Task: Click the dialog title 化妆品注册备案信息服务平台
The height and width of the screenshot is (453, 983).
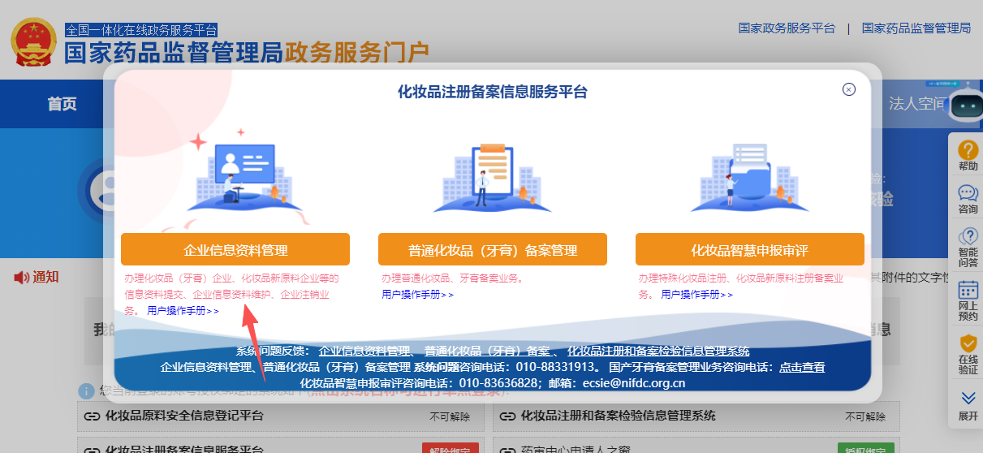Action: point(493,92)
